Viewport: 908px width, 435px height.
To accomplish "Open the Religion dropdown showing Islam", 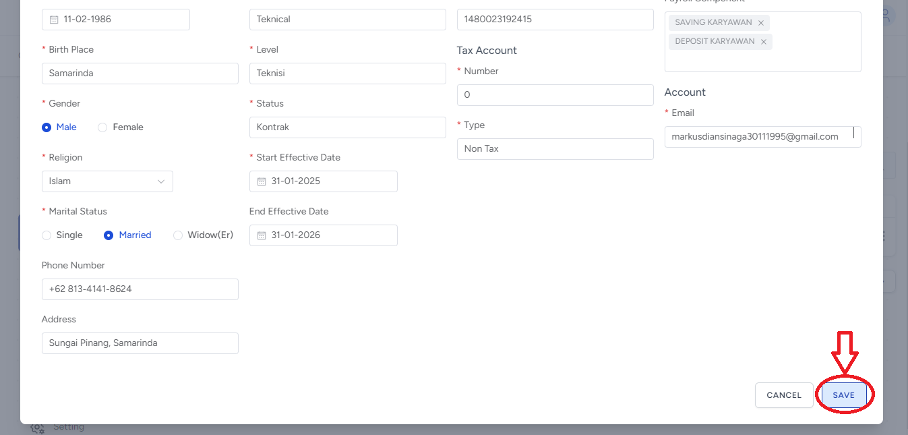I will tap(107, 181).
